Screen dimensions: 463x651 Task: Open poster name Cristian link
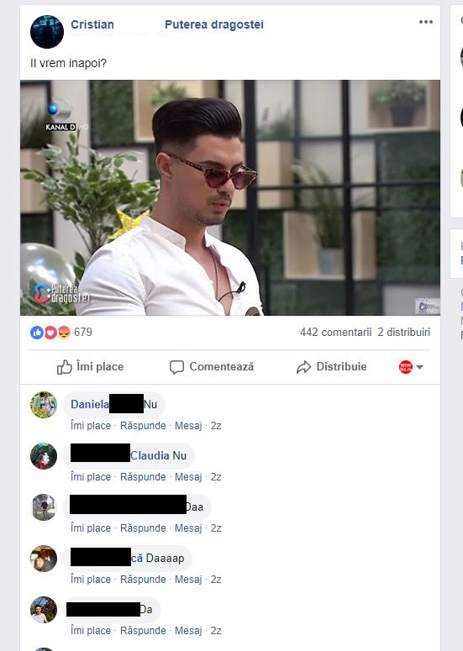click(x=92, y=24)
